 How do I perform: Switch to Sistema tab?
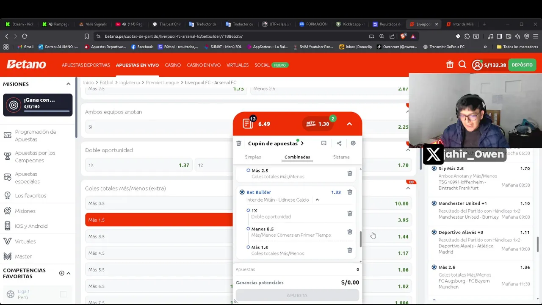tap(341, 157)
